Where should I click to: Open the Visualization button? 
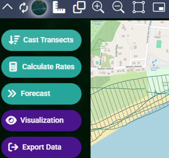click(x=42, y=121)
